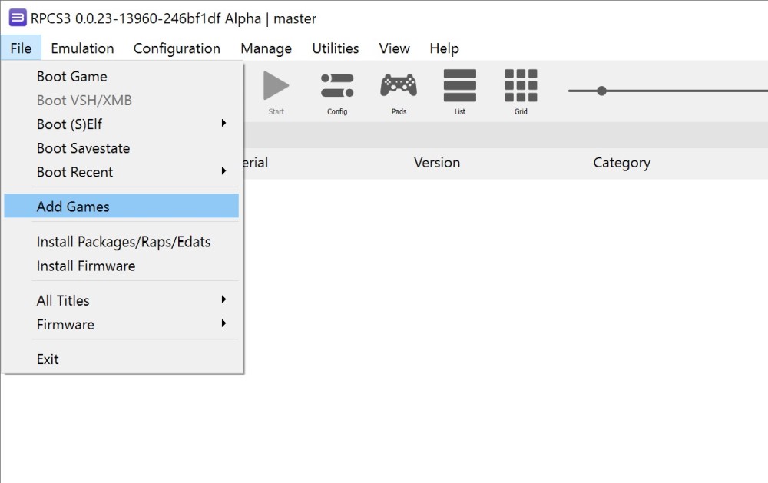Open Config from the toolbar
This screenshot has width=768, height=483.
pyautogui.click(x=337, y=86)
